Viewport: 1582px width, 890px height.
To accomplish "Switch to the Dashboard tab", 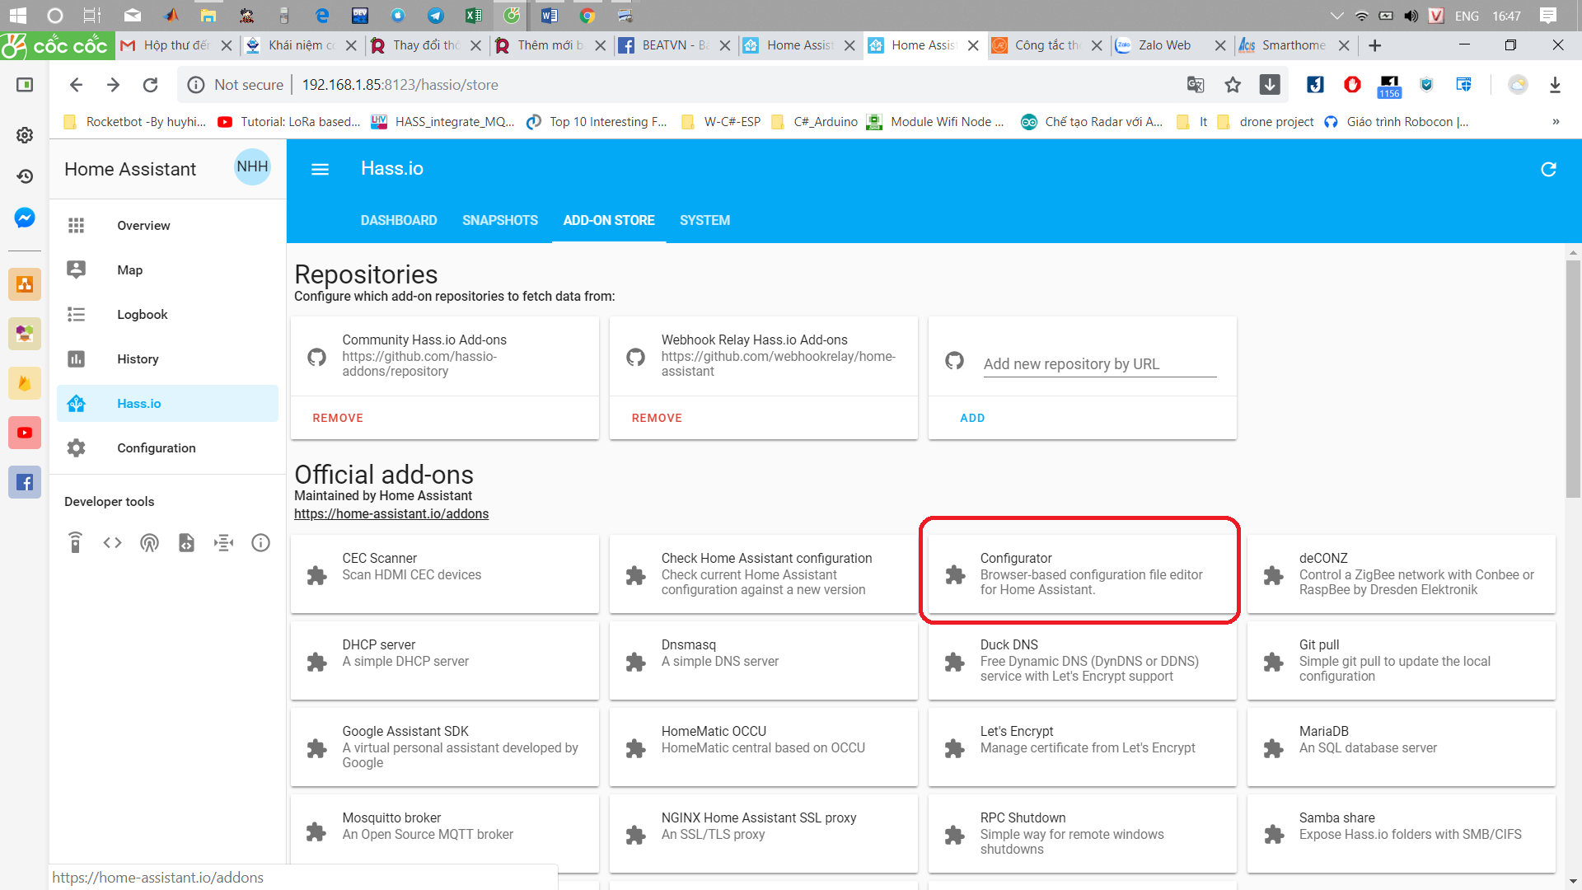I will pyautogui.click(x=399, y=220).
